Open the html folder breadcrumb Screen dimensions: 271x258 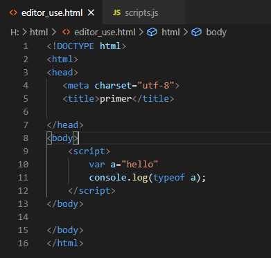(39, 33)
